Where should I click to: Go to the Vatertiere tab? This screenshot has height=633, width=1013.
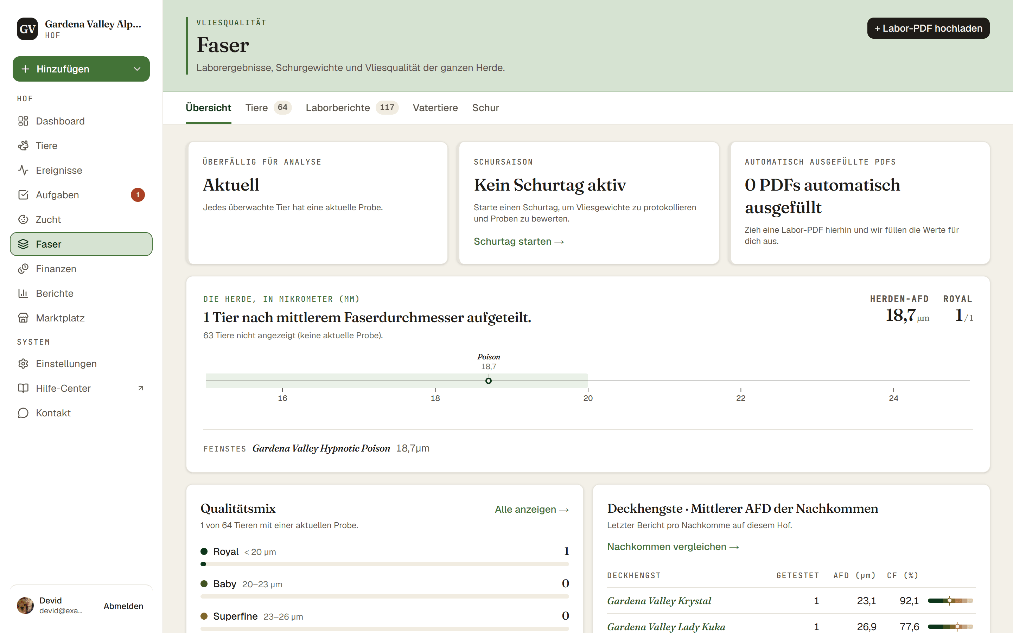435,108
